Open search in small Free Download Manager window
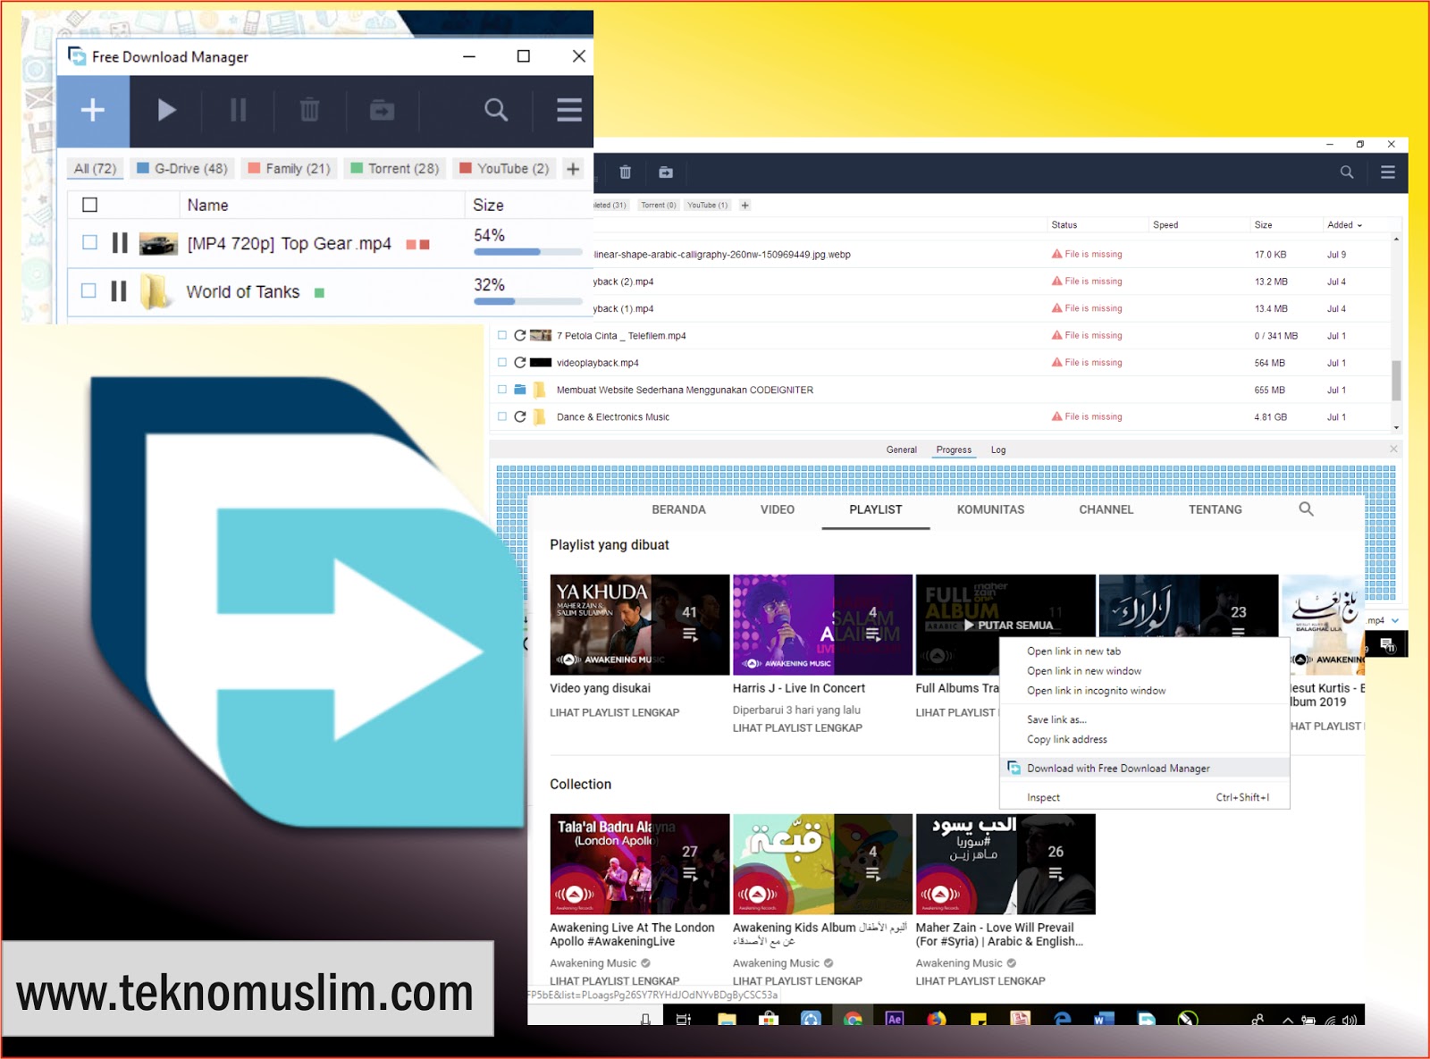Image resolution: width=1430 pixels, height=1059 pixels. coord(496,110)
